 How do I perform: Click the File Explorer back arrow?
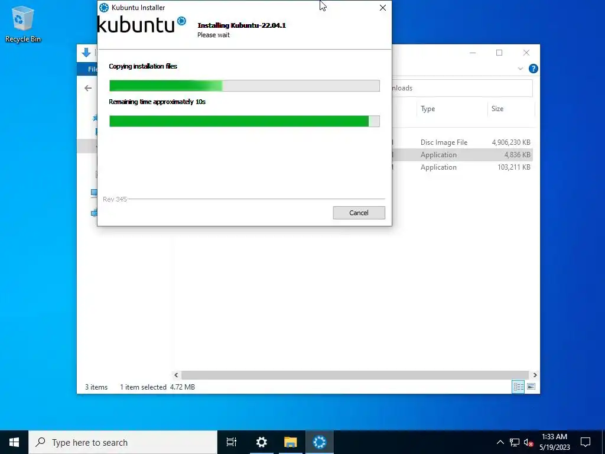[88, 88]
